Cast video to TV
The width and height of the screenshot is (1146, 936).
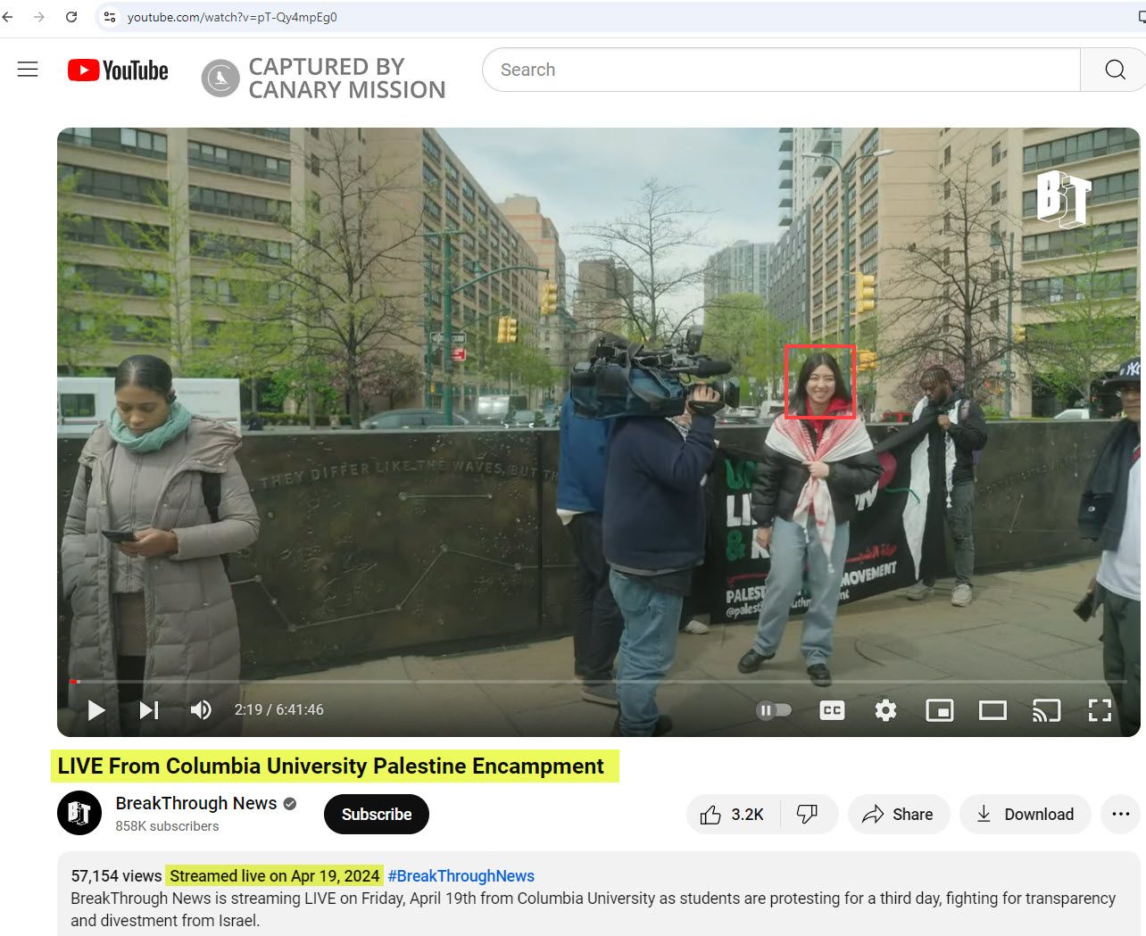pos(1046,710)
